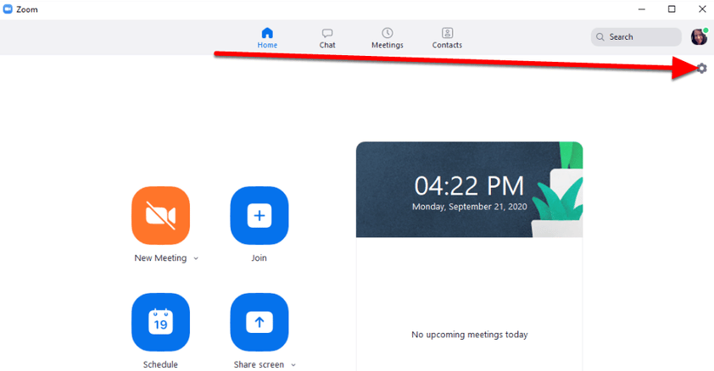
Task: Open the profile avatar menu
Action: pos(699,36)
